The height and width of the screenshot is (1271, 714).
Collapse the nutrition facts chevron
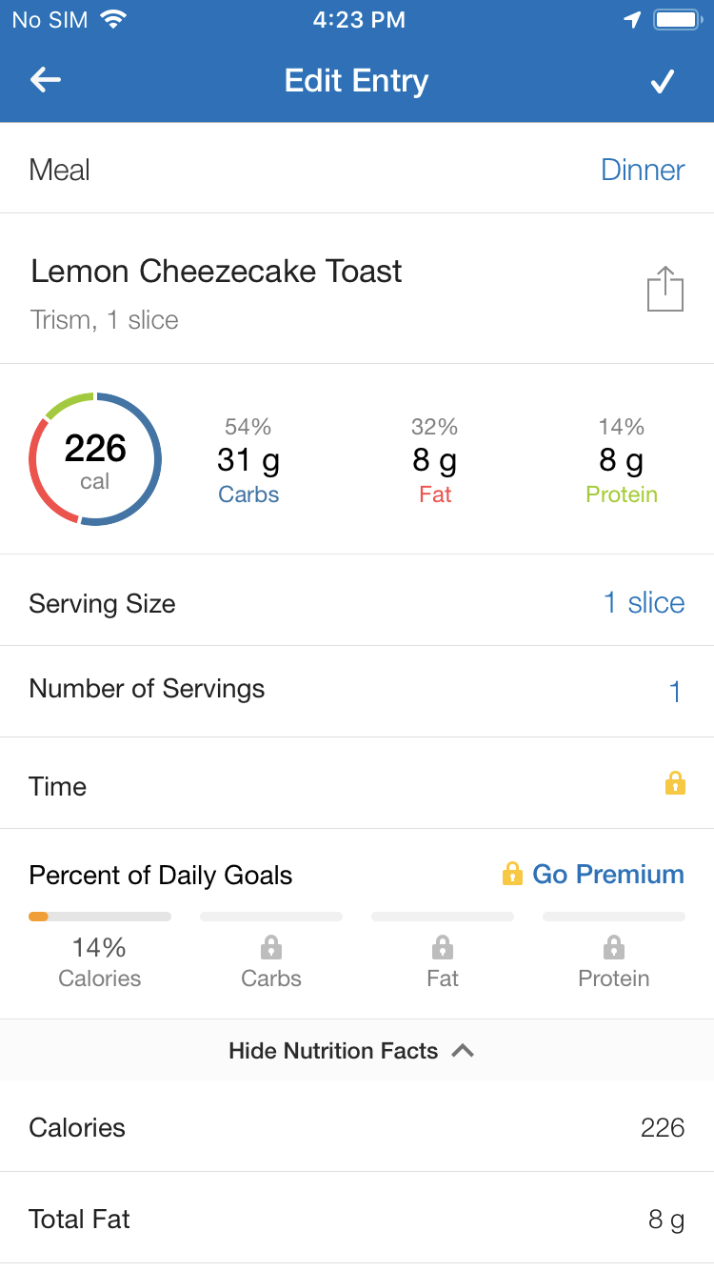tap(463, 1051)
